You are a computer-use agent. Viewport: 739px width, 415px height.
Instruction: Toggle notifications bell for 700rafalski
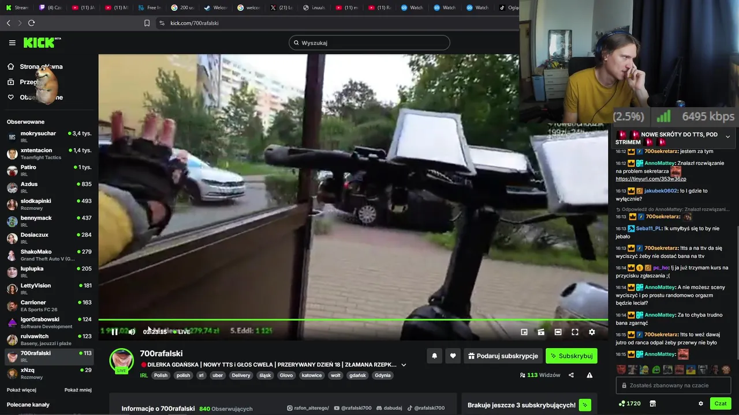click(435, 356)
